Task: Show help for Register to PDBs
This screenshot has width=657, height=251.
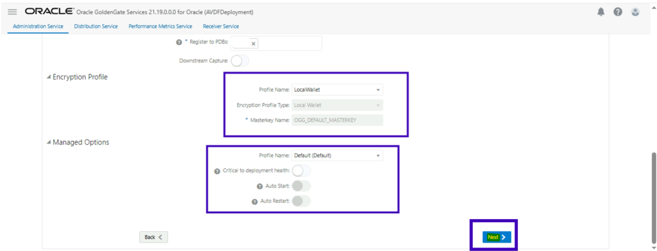Action: [179, 42]
